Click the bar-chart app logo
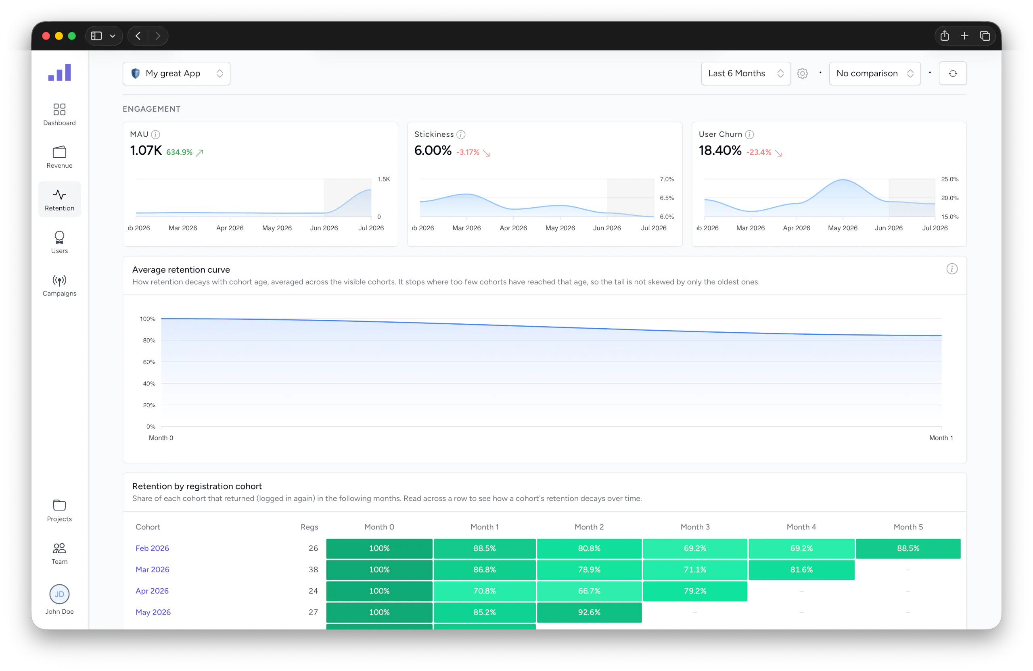Viewport: 1033px width, 671px height. click(59, 73)
